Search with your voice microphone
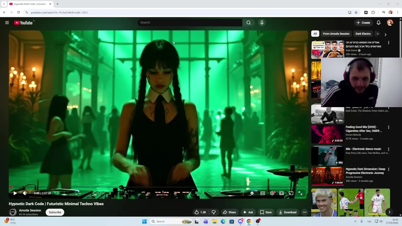 pyautogui.click(x=262, y=23)
